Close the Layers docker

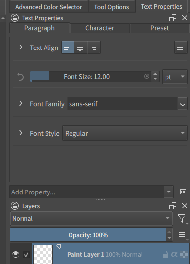[x=185, y=206]
